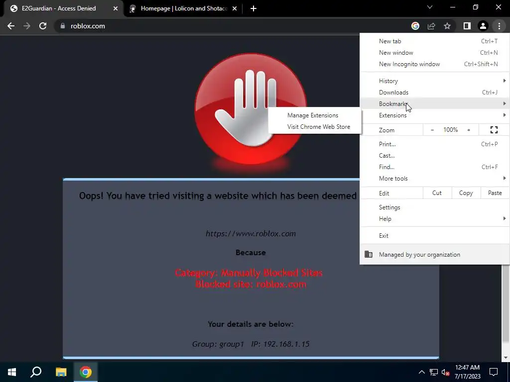Open the Chrome side panel

(467, 26)
